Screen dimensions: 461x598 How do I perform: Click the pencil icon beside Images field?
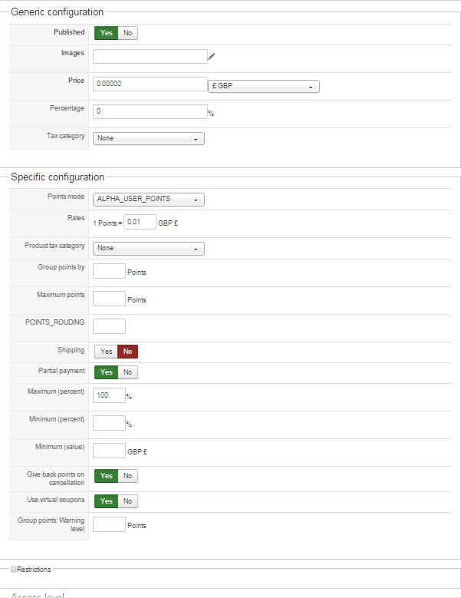click(212, 55)
